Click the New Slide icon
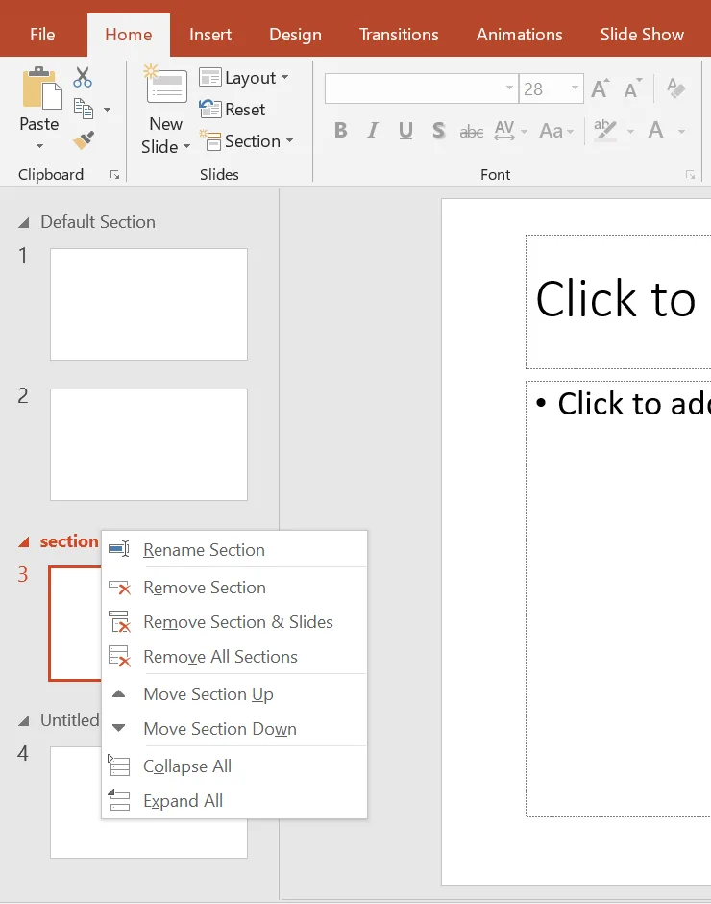The image size is (711, 904). tap(166, 86)
